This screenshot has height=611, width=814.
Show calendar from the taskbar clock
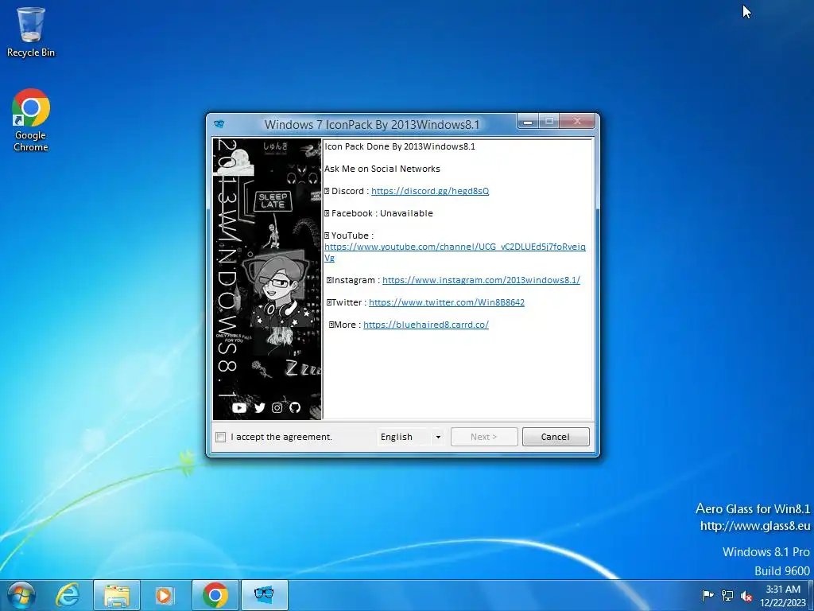783,595
